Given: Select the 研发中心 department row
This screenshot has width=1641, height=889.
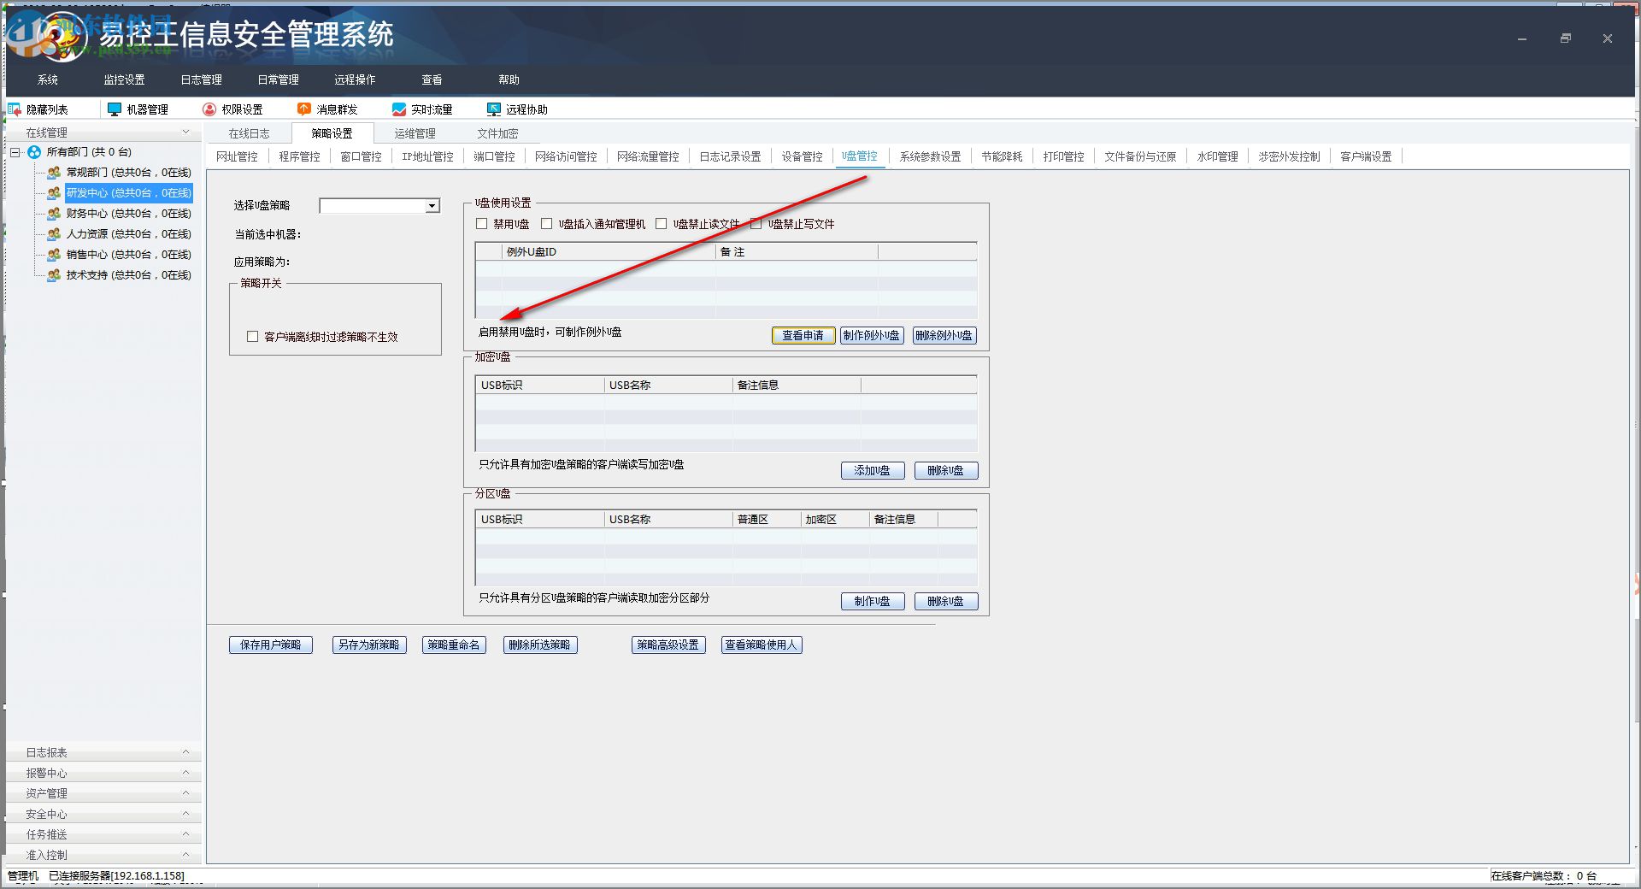Looking at the screenshot, I should point(129,193).
